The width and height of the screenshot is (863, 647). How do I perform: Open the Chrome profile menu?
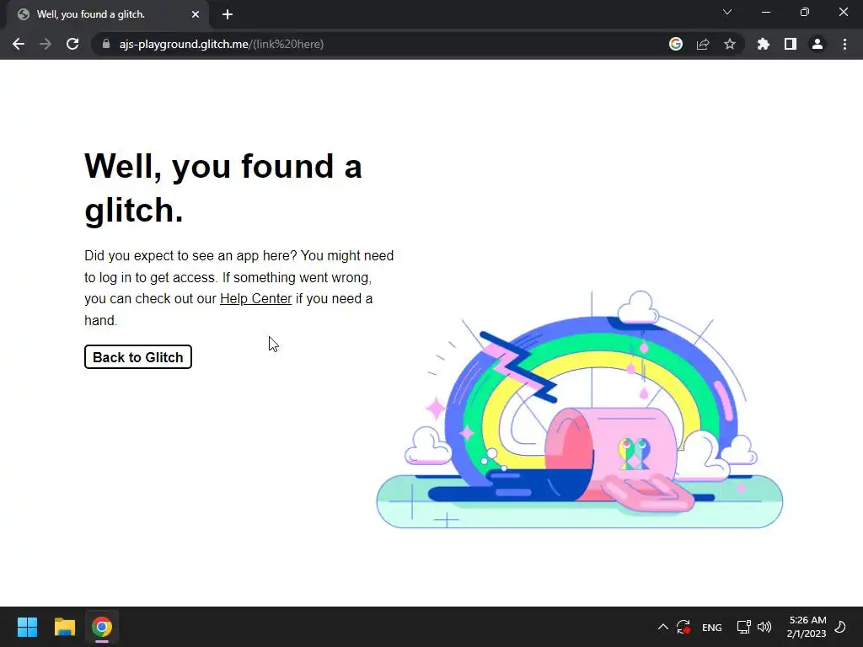coord(817,44)
